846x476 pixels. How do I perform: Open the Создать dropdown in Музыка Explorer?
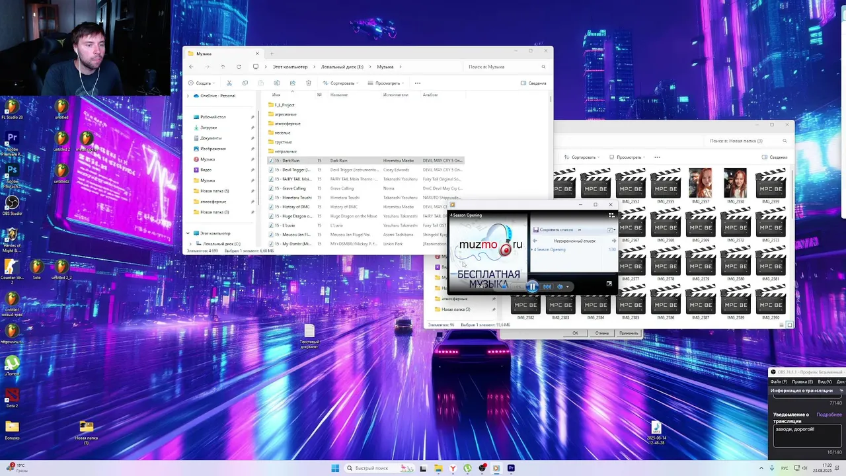coord(200,83)
